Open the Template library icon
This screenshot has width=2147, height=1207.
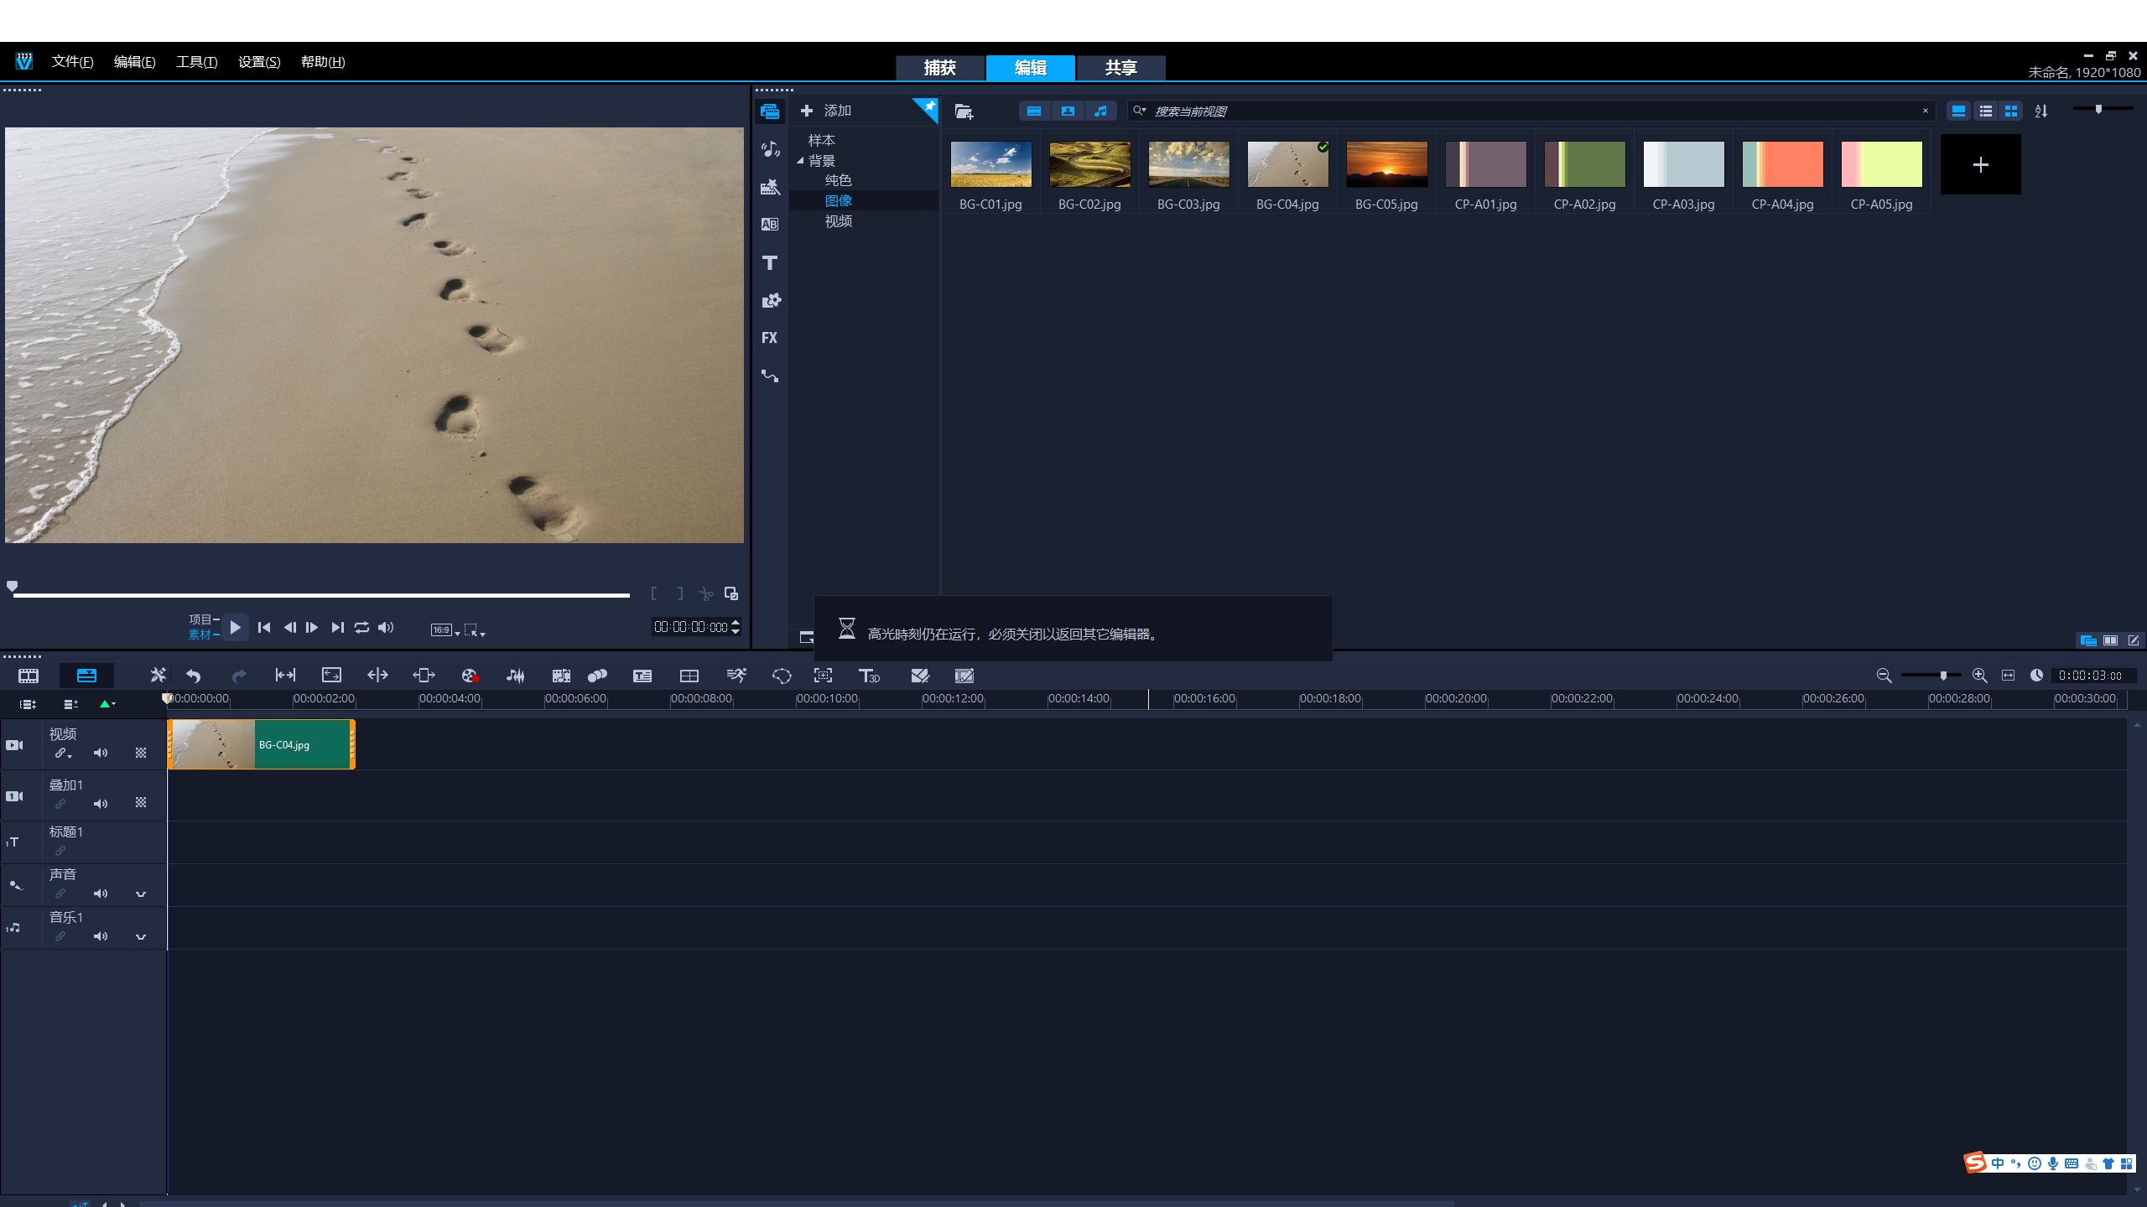769,187
